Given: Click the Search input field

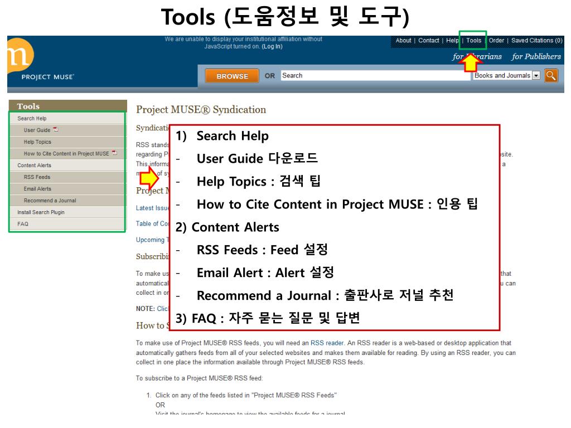Looking at the screenshot, I should tap(375, 75).
